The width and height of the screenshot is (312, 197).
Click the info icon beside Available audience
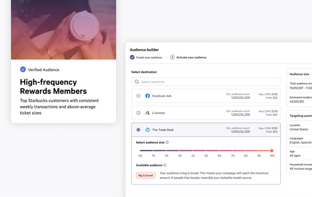(164, 165)
